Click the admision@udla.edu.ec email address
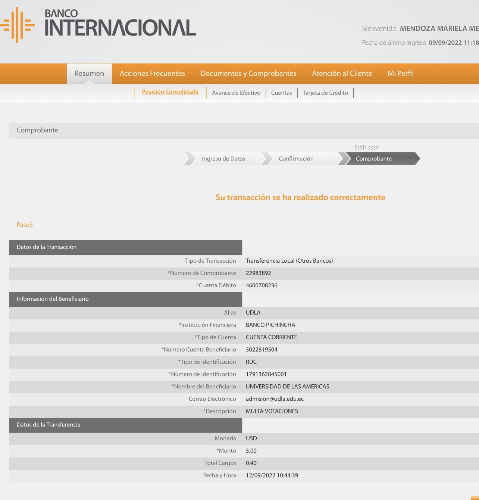 (x=275, y=399)
